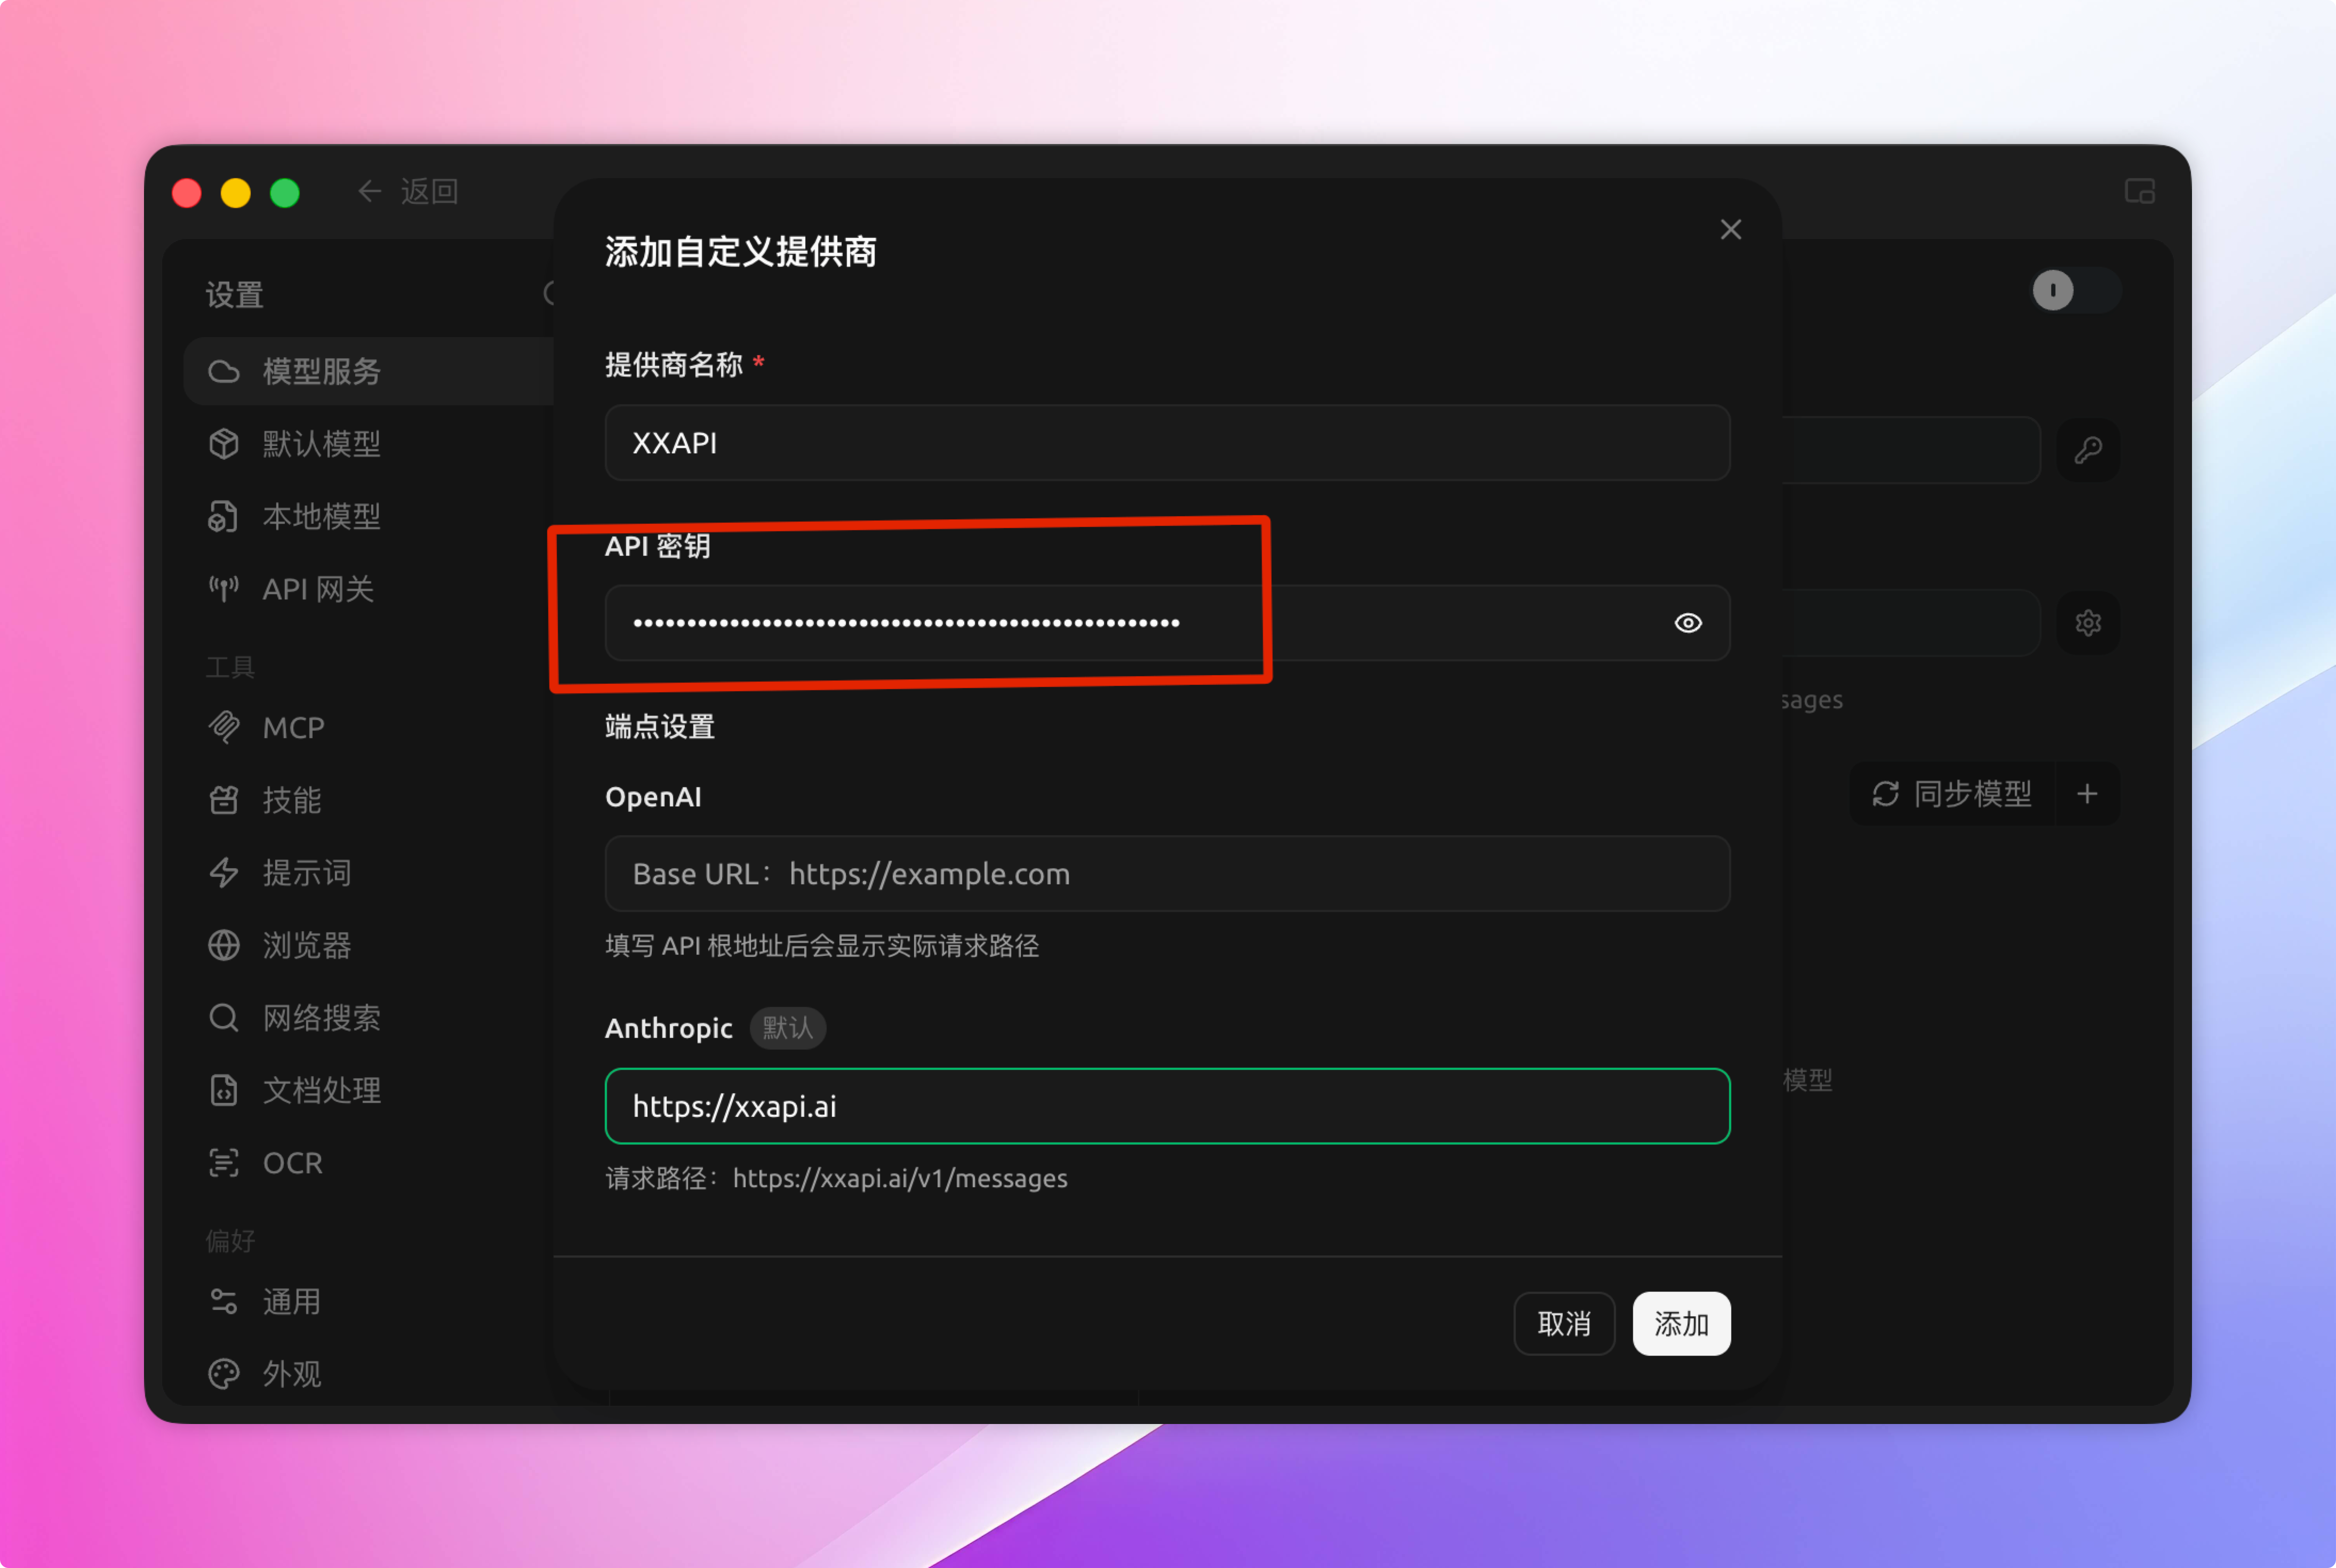Screen dimensions: 2336x1568
Task: Click the 默认 badge next to Anthropic
Action: 788,1028
